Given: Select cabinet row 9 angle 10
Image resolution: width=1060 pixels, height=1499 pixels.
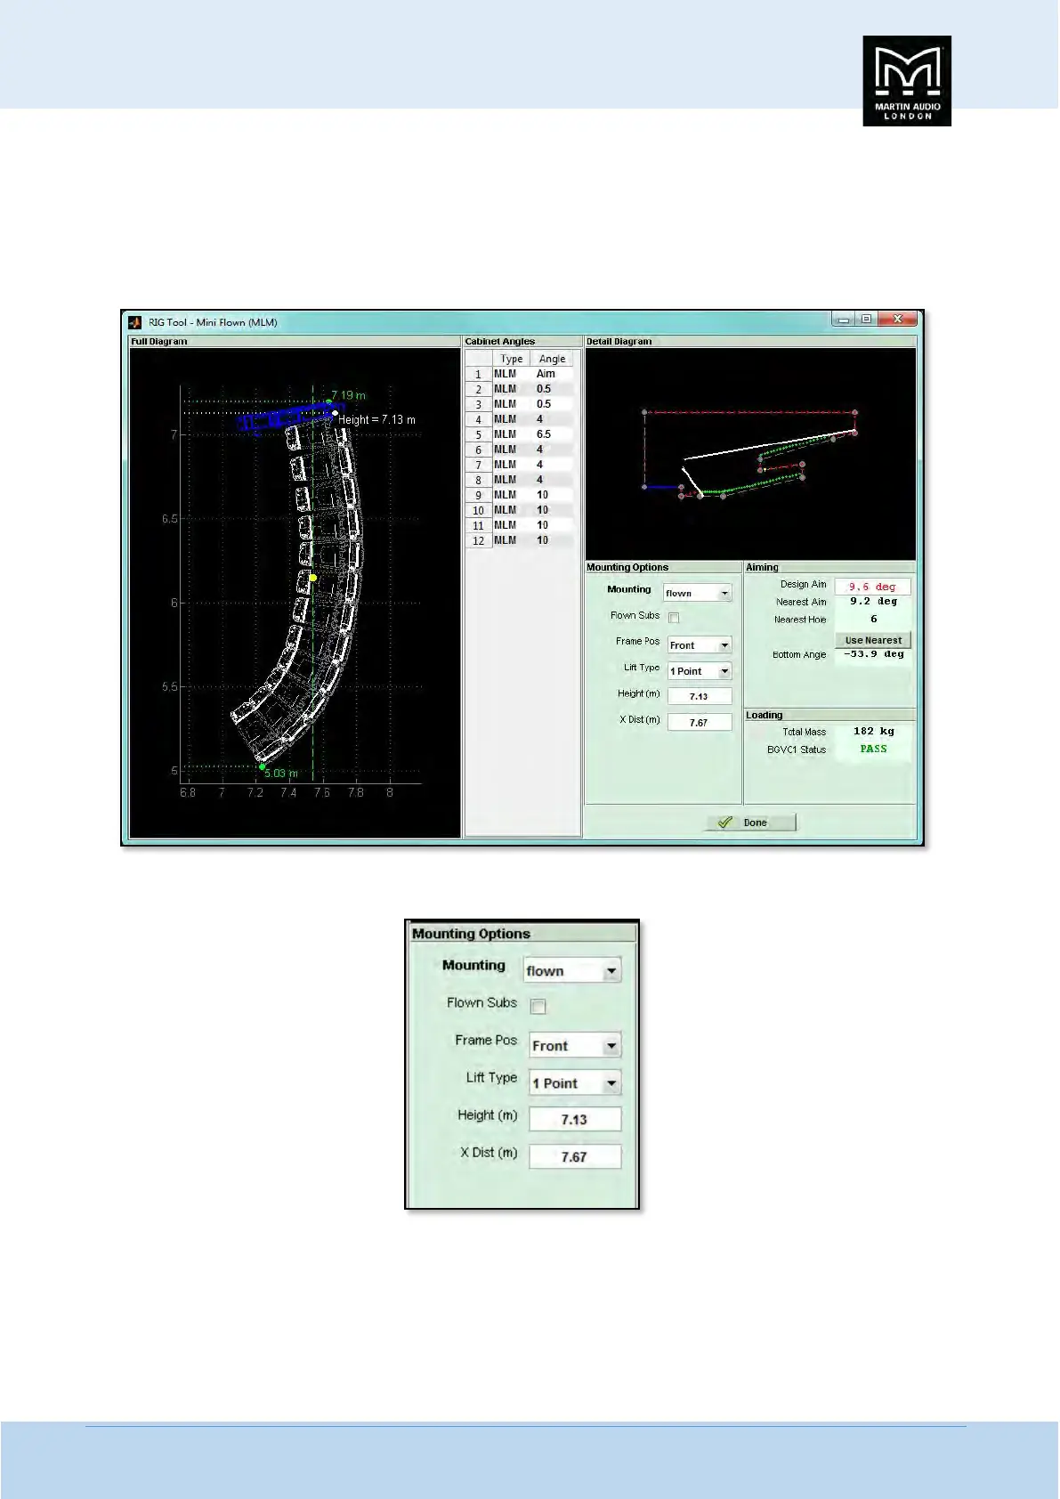Looking at the screenshot, I should pos(552,495).
